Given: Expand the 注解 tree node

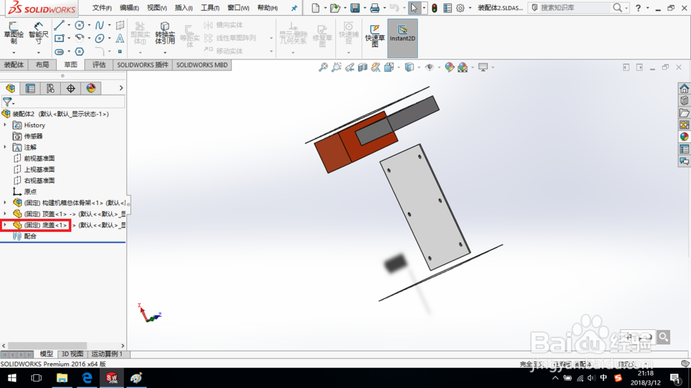Looking at the screenshot, I should [5, 147].
